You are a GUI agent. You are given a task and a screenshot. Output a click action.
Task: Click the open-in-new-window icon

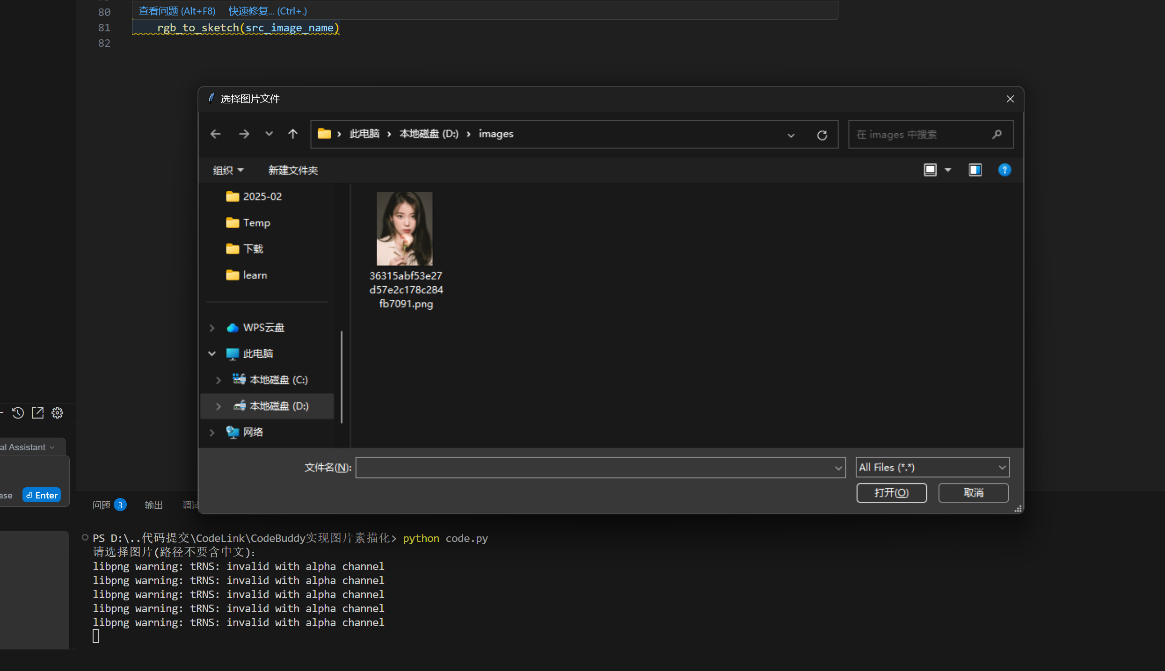click(37, 413)
